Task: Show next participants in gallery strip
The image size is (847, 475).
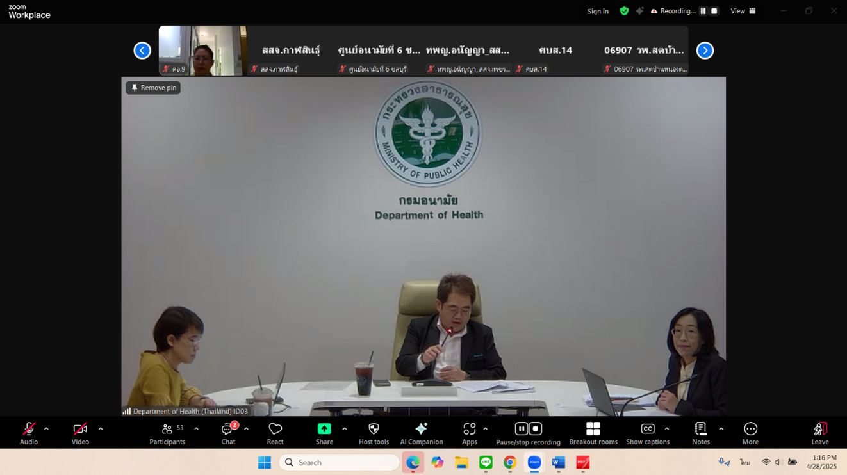Action: pyautogui.click(x=705, y=51)
